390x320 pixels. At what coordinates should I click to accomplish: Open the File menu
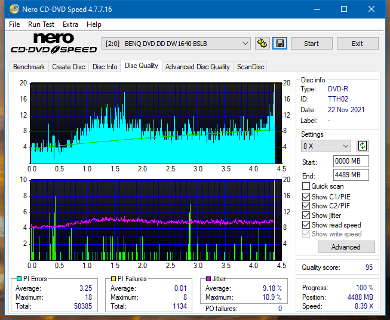click(x=14, y=24)
